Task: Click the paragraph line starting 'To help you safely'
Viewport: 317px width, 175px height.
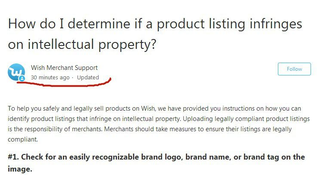Action: click(154, 109)
